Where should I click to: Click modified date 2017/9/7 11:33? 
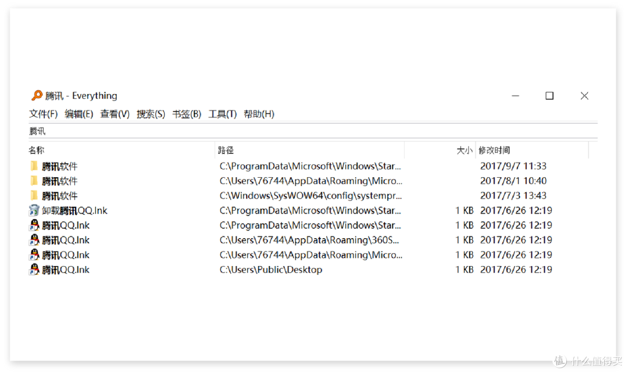point(513,166)
